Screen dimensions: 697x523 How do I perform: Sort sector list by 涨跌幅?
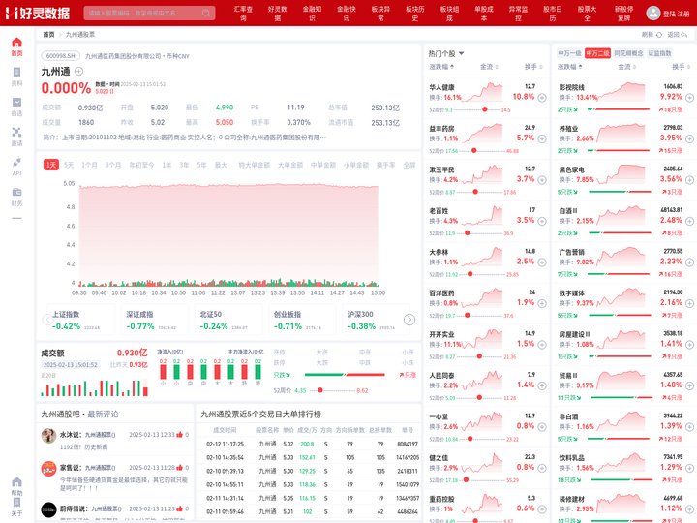pos(570,67)
